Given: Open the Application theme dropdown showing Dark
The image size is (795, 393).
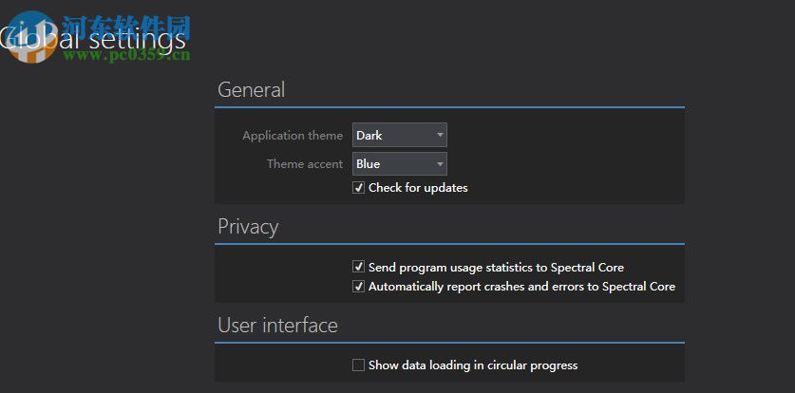Looking at the screenshot, I should [400, 135].
